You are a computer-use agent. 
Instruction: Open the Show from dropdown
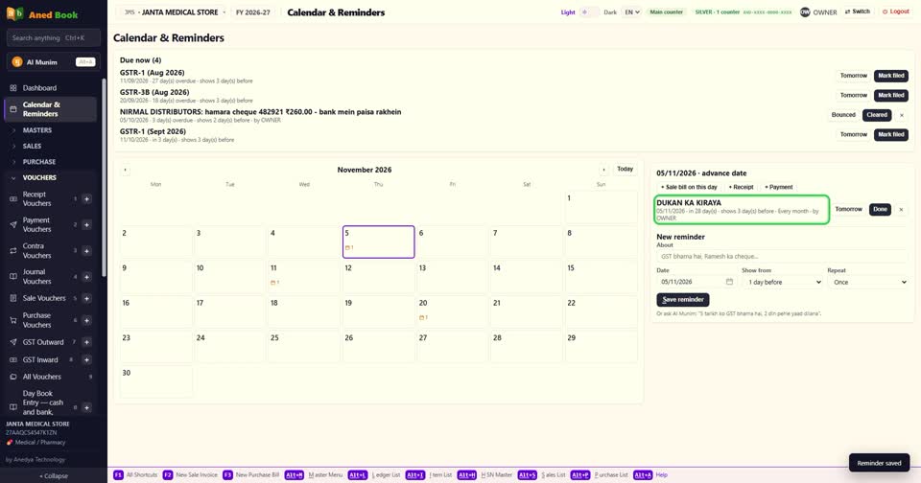[783, 283]
